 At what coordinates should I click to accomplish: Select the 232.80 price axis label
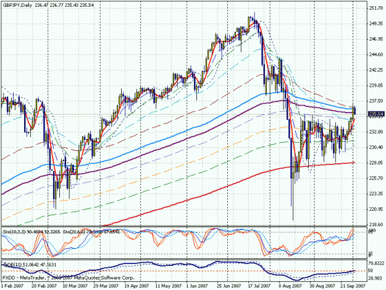click(376, 132)
